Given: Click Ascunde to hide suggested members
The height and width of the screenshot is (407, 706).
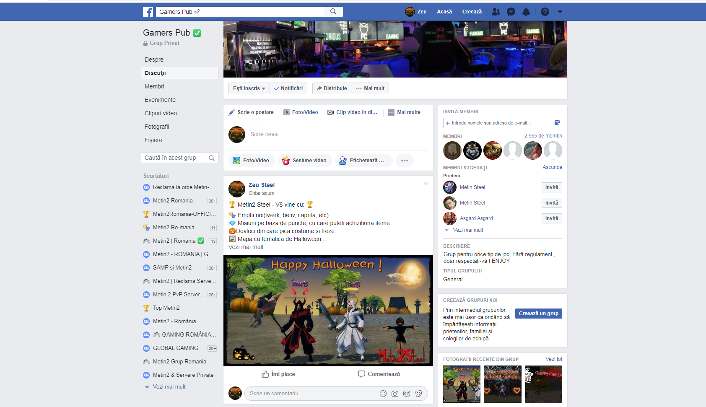Looking at the screenshot, I should tap(552, 167).
